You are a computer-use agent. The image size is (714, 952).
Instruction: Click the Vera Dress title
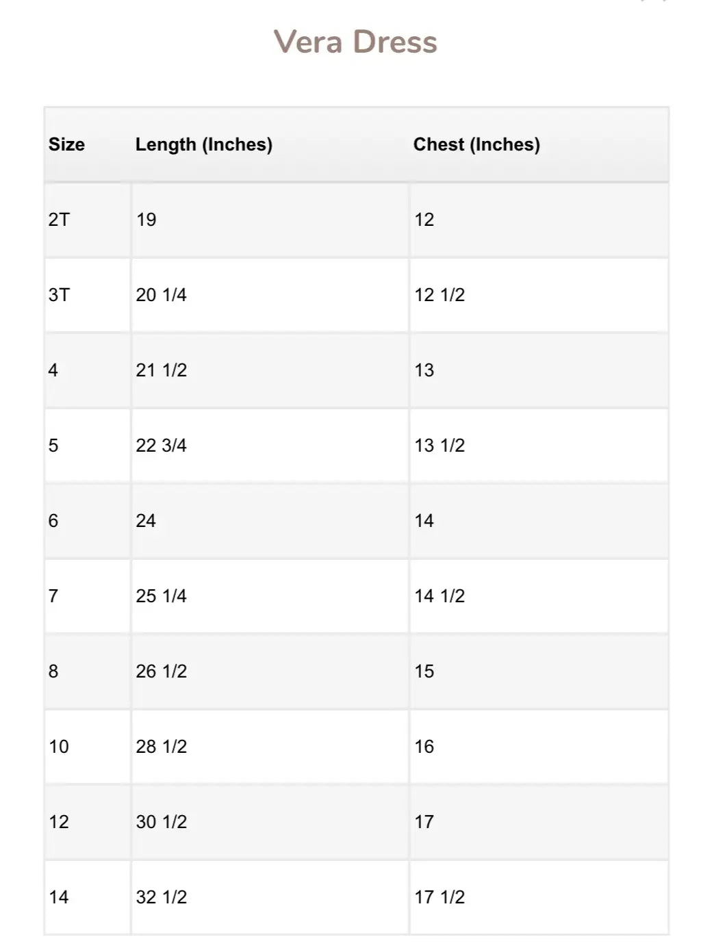pos(355,42)
